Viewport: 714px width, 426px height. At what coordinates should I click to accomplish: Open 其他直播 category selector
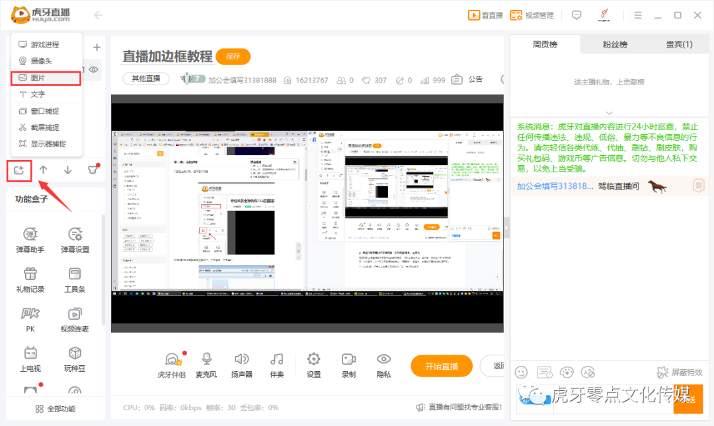pyautogui.click(x=145, y=79)
